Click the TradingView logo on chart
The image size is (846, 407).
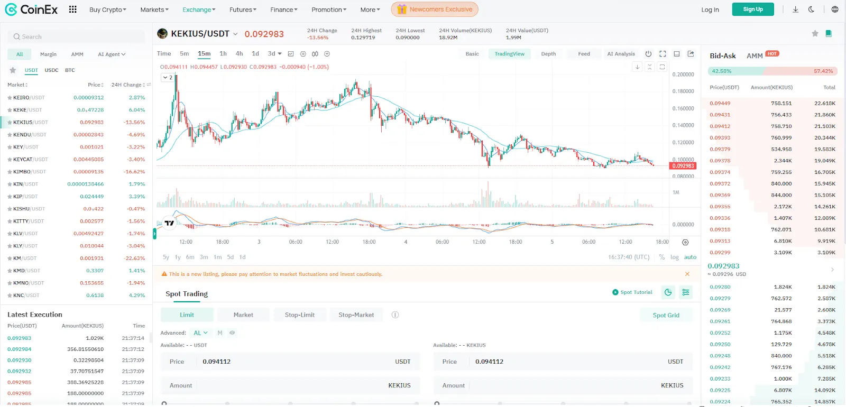tap(169, 223)
